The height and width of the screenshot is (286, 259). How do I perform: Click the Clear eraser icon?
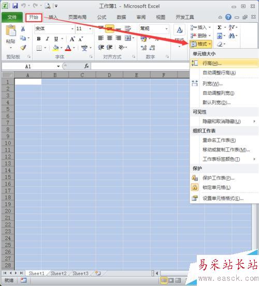pyautogui.click(x=220, y=44)
